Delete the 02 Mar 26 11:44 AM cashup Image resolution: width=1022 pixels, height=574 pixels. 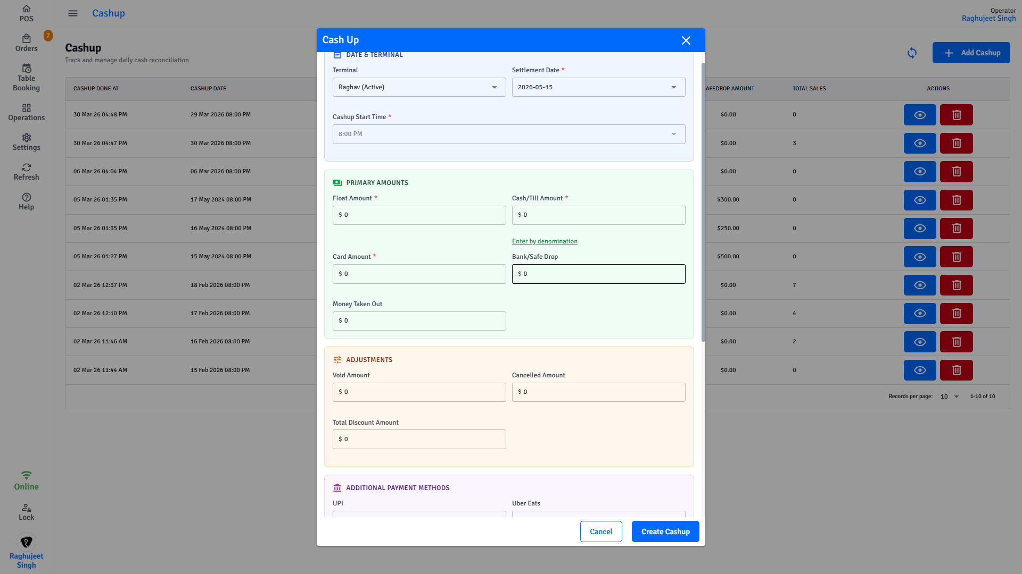[956, 370]
